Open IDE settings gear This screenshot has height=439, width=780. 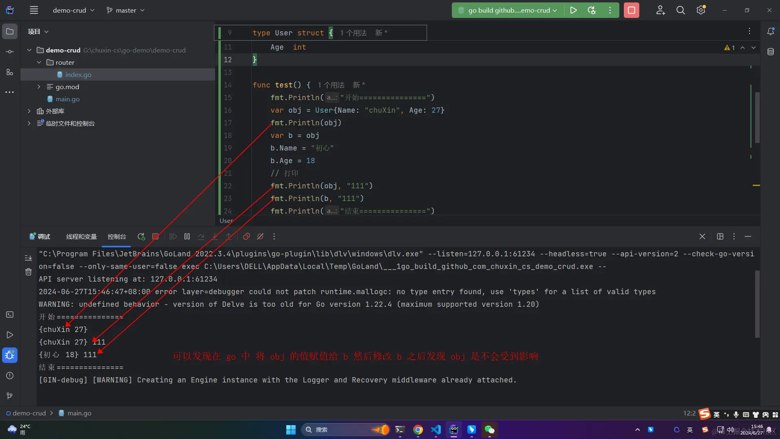click(701, 10)
